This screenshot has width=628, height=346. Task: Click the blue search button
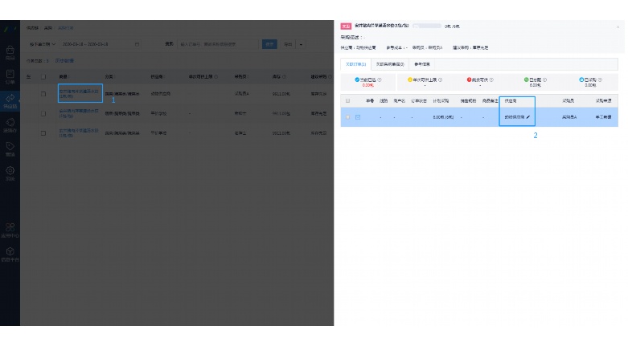coord(269,44)
